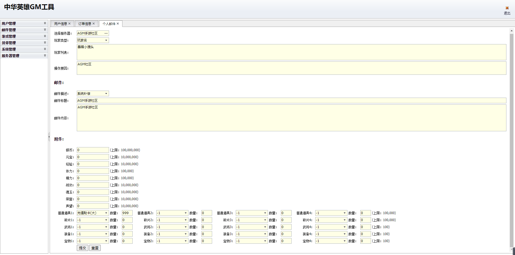The height and width of the screenshot is (255, 515).
Task: Open server picker ellipsis next to 选择服务器
Action: [106, 33]
